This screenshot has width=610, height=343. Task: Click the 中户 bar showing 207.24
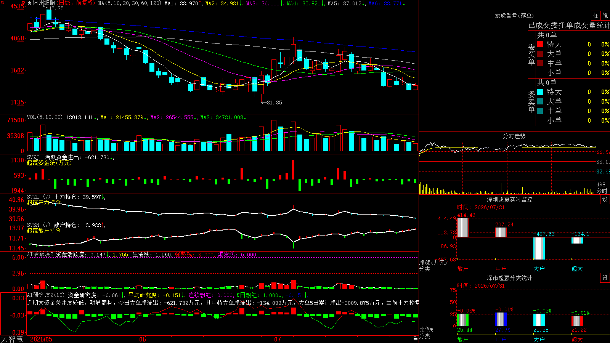[x=501, y=232]
